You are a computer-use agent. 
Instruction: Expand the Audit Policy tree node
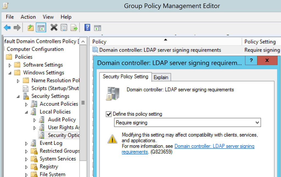click(x=35, y=120)
